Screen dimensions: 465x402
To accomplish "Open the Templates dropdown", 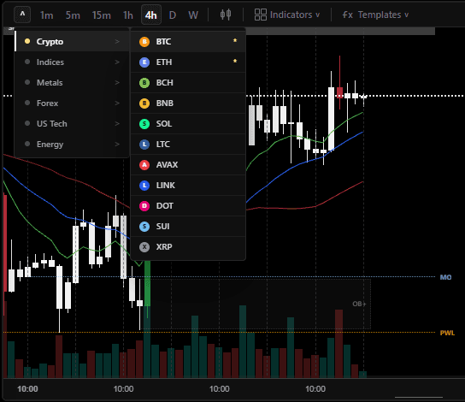I will pyautogui.click(x=375, y=15).
